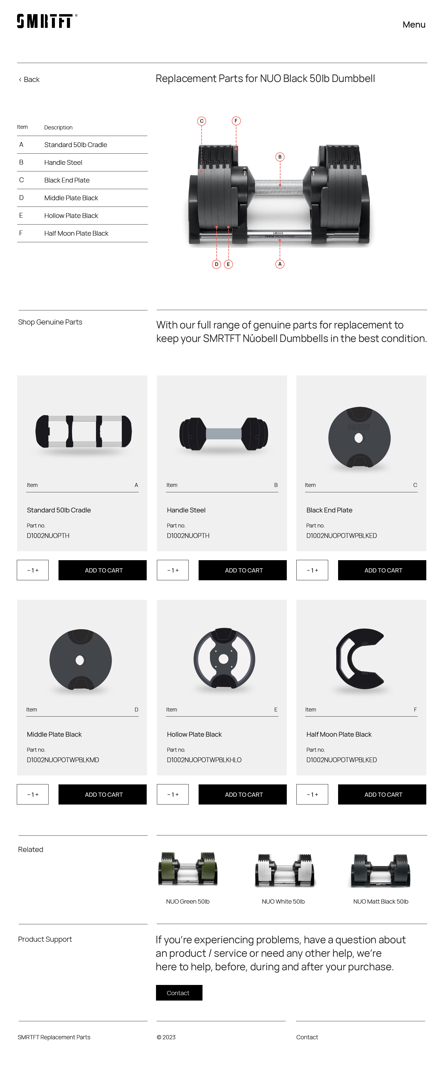Click marker D below the dumbbell
Image resolution: width=444 pixels, height=1072 pixels.
click(x=216, y=264)
